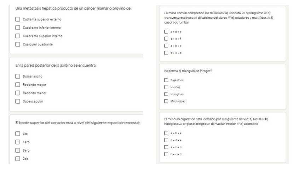Mark the 'Subescapular' answer
300x169 pixels.
(18, 102)
